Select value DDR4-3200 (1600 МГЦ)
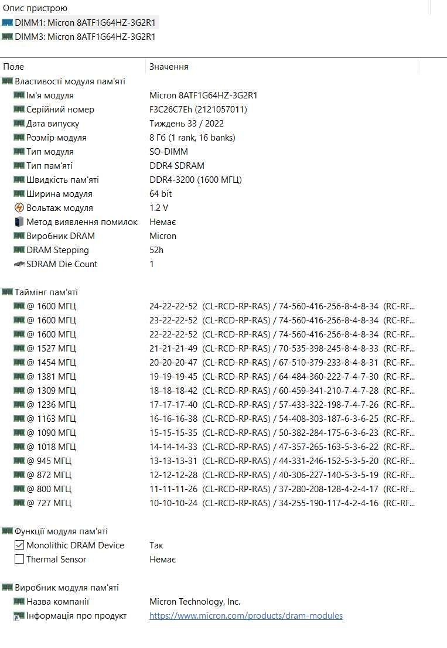The width and height of the screenshot is (447, 648). 196,179
